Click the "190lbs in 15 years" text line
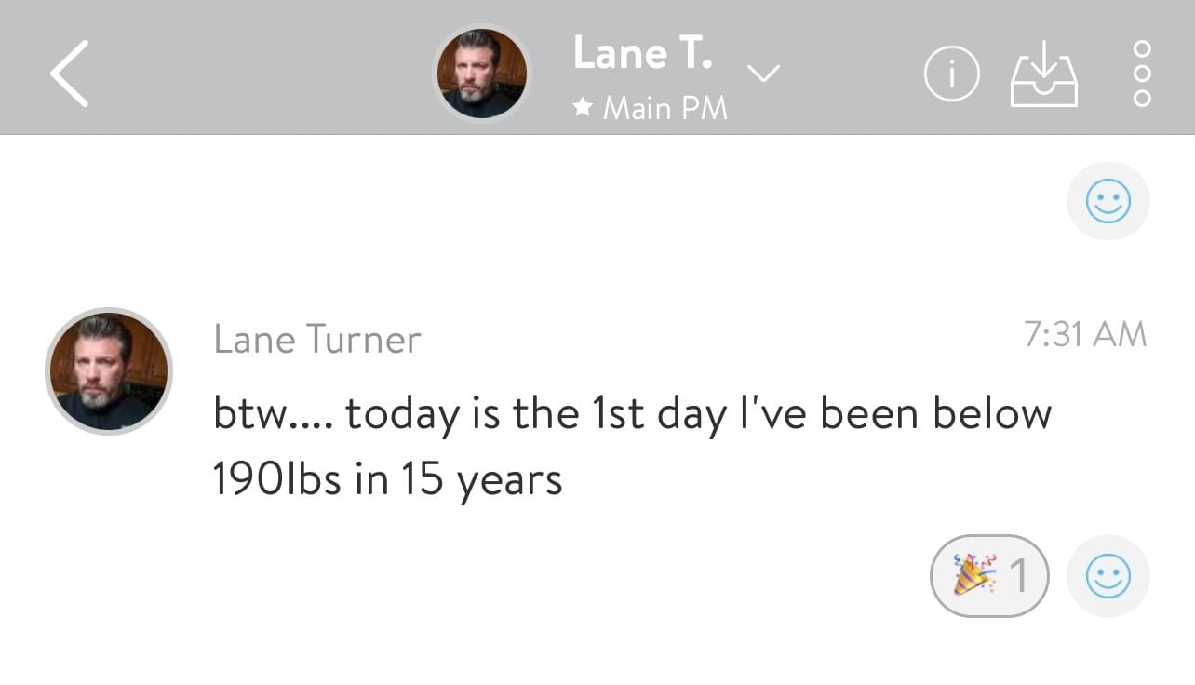1195x685 pixels. point(387,480)
